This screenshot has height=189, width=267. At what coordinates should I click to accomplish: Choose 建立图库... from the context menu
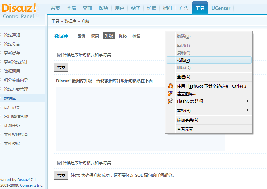point(209,93)
